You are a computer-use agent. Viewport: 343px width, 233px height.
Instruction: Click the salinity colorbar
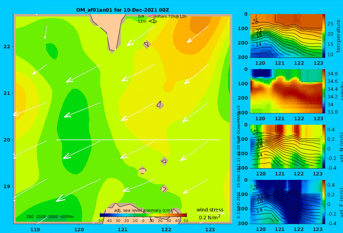click(x=324, y=91)
